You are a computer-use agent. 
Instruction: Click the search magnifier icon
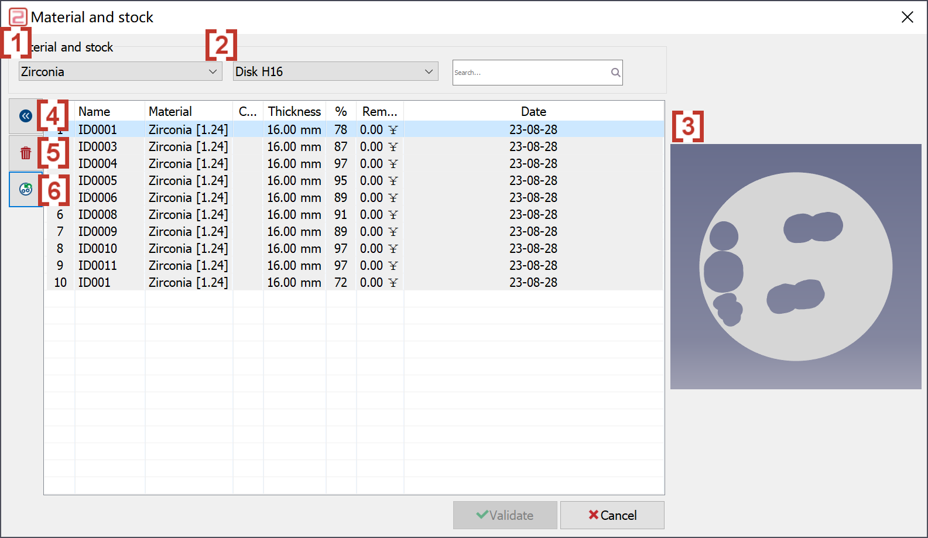(615, 73)
